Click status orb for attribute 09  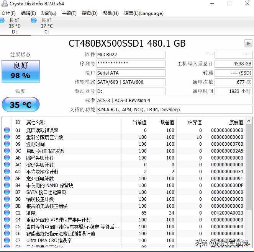click(x=7, y=144)
